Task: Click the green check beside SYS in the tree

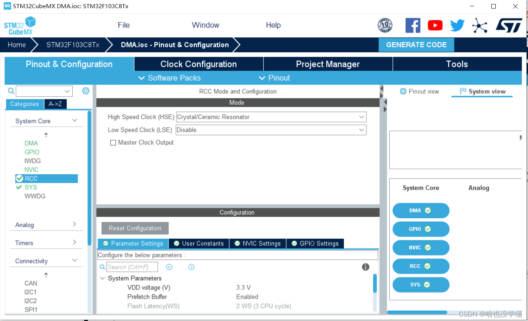Action: pos(19,187)
